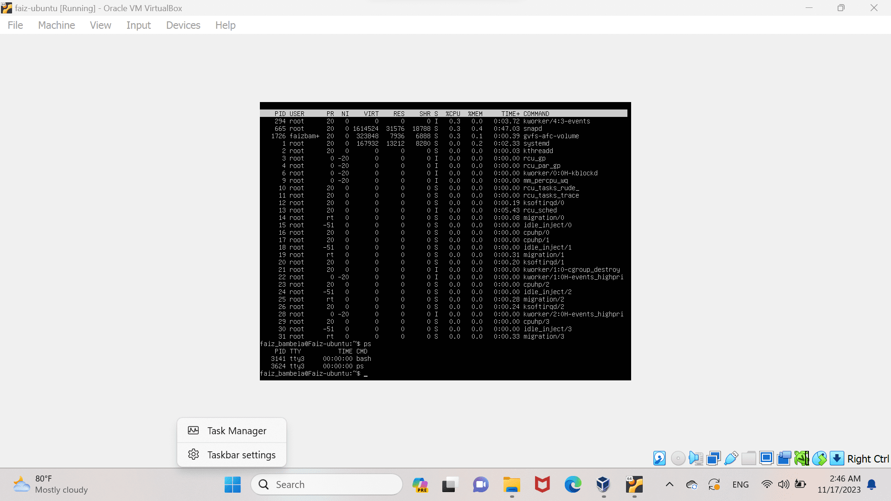
Task: Open the weather widget showing 80°F
Action: (50, 485)
